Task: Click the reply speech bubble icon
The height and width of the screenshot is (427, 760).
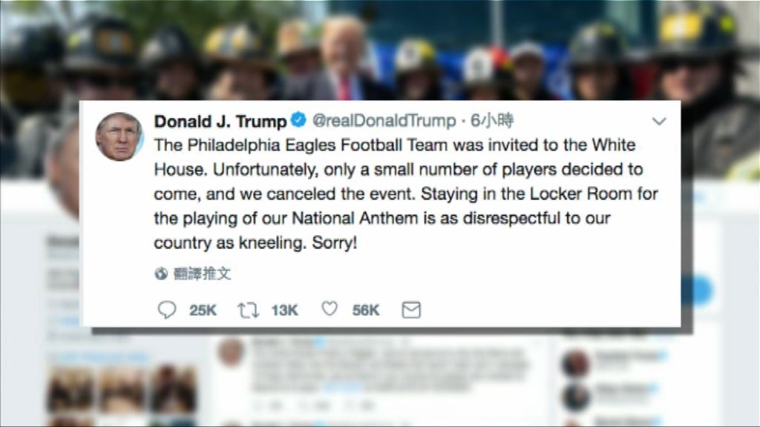Action: tap(167, 309)
